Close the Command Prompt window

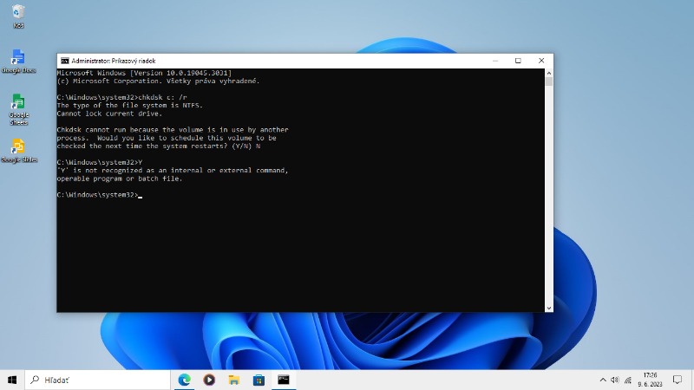[541, 61]
